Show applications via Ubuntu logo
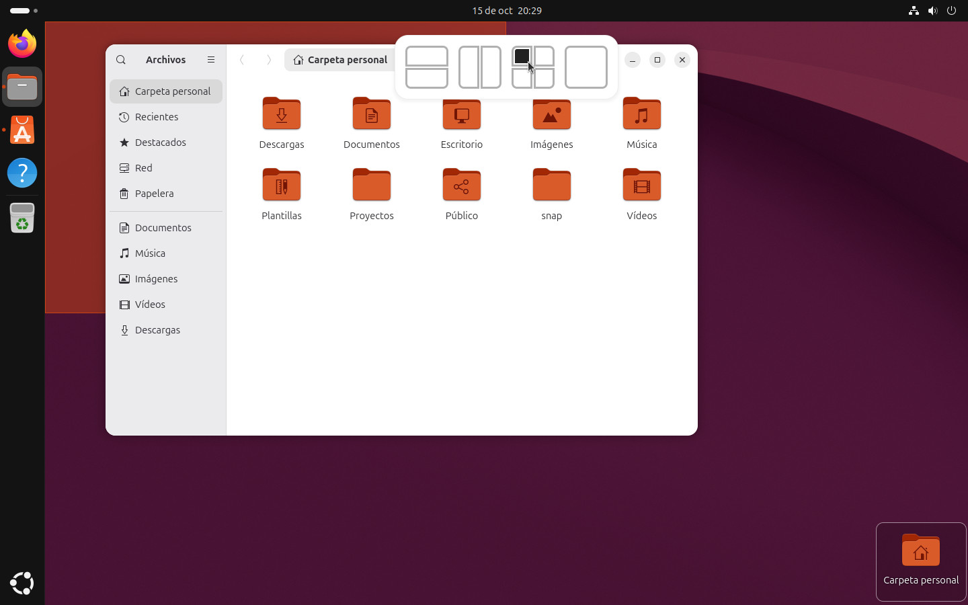The width and height of the screenshot is (968, 605). (x=22, y=583)
